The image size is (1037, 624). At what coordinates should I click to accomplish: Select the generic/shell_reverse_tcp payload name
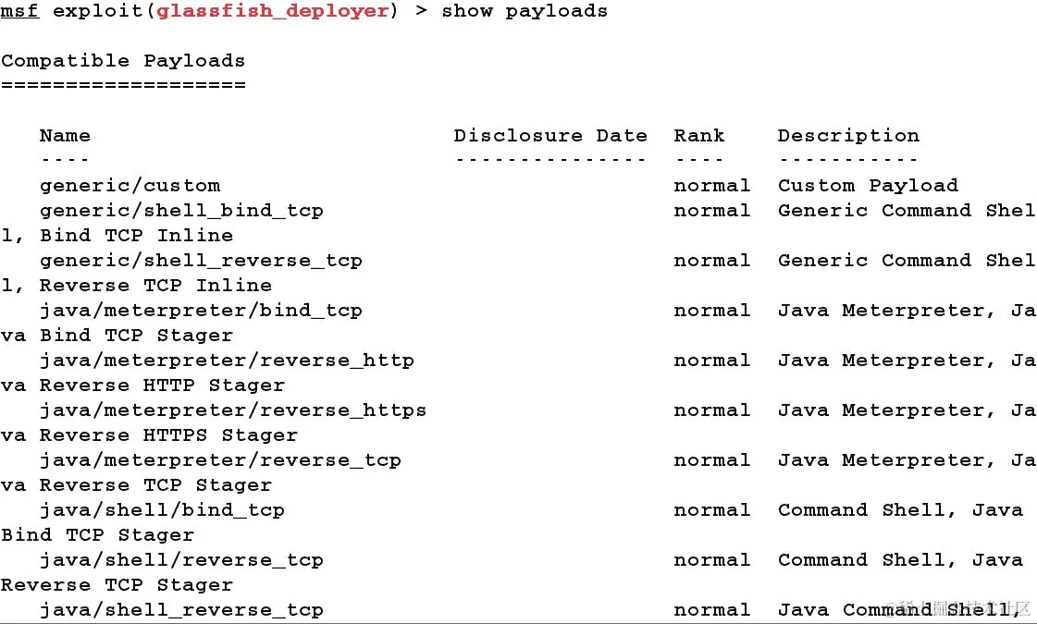201,261
